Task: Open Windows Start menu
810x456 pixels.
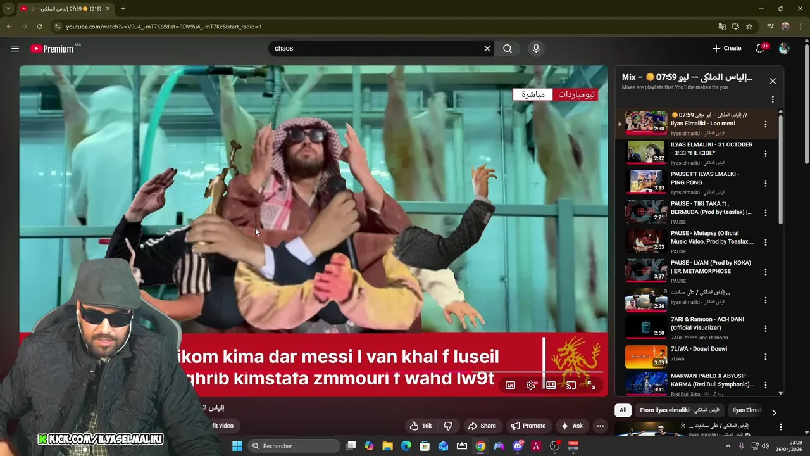Action: click(237, 446)
